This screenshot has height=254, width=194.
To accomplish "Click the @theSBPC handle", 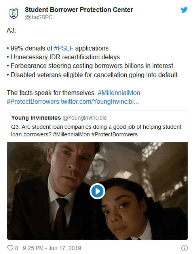I will (x=38, y=17).
